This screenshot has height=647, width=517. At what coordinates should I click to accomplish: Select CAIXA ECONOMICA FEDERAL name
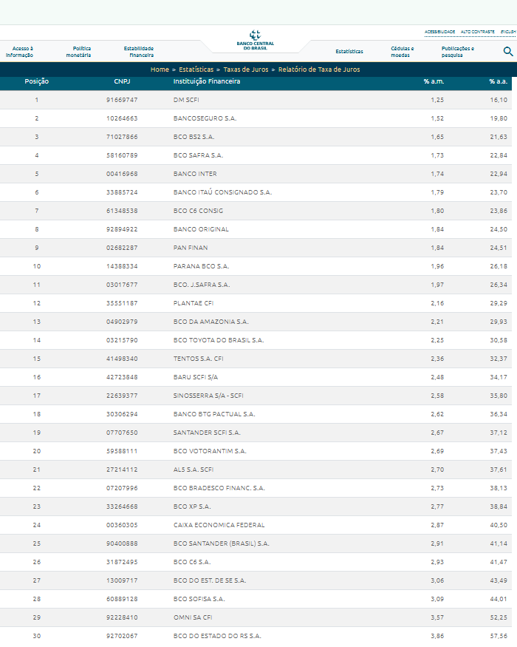point(219,525)
